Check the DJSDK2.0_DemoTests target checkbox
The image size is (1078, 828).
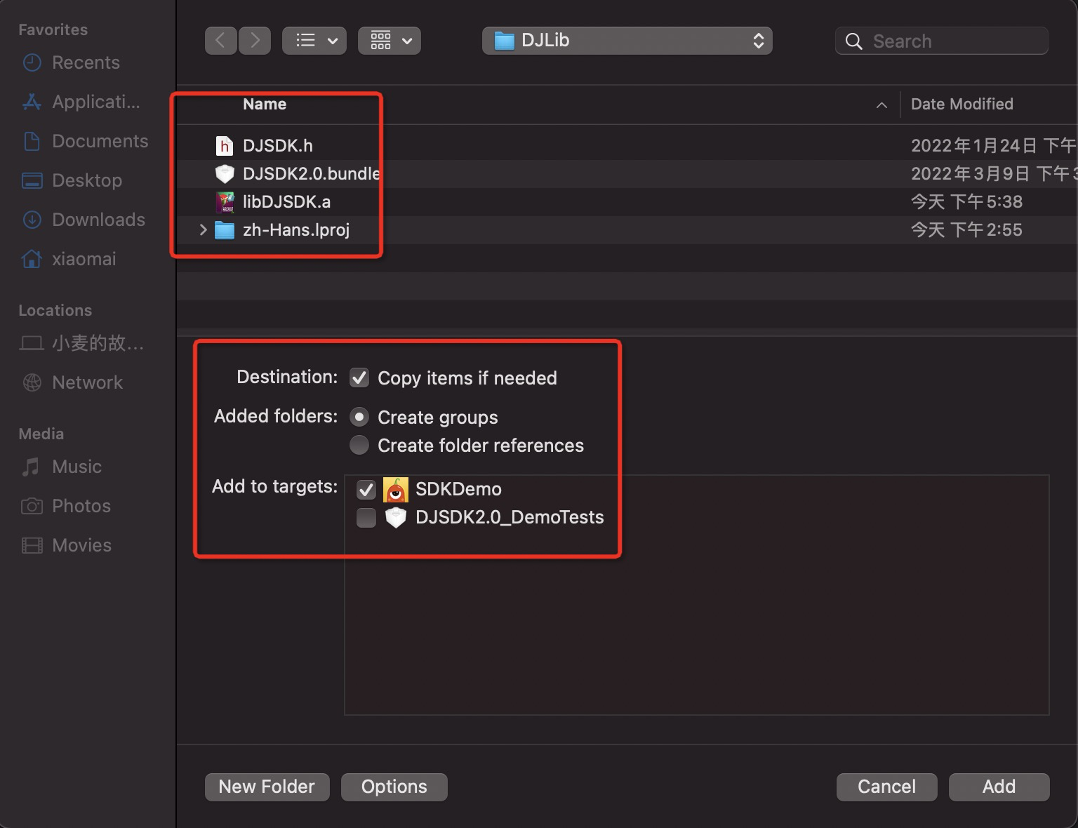366,517
